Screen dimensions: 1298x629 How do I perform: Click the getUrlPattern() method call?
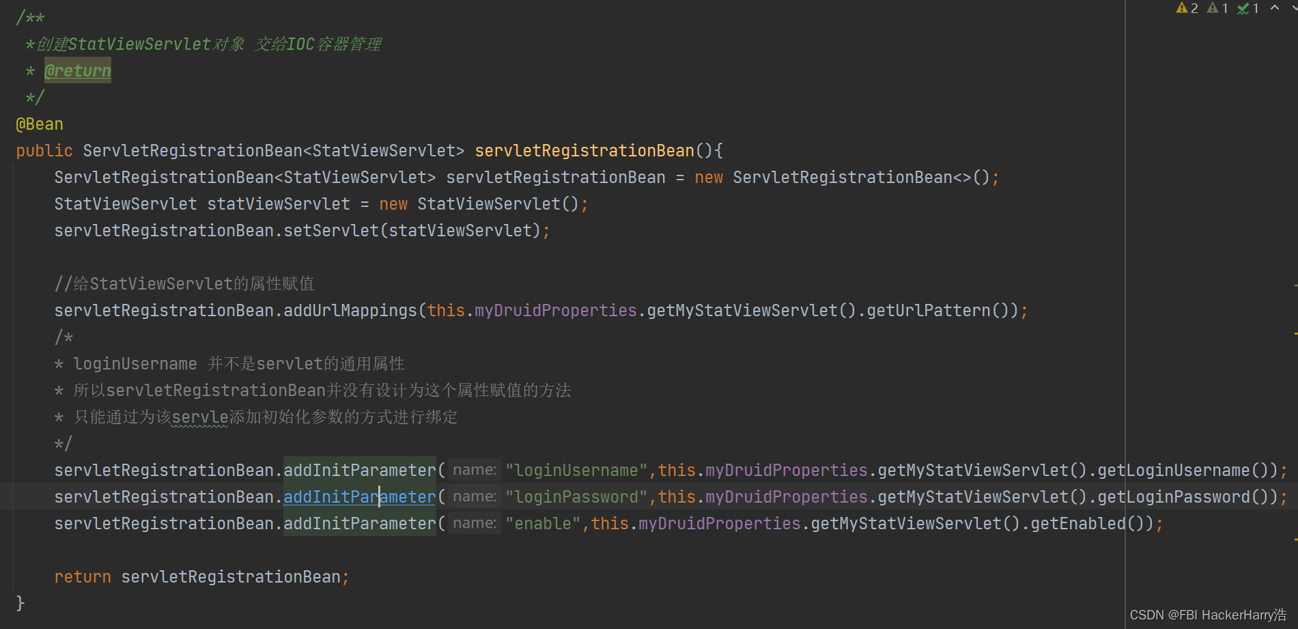pos(938,311)
